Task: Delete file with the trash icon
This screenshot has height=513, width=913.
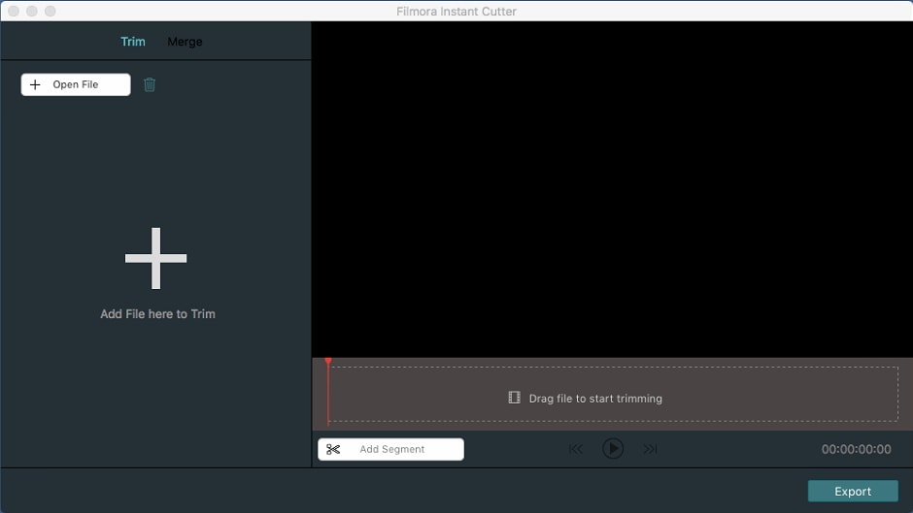Action: click(x=150, y=85)
